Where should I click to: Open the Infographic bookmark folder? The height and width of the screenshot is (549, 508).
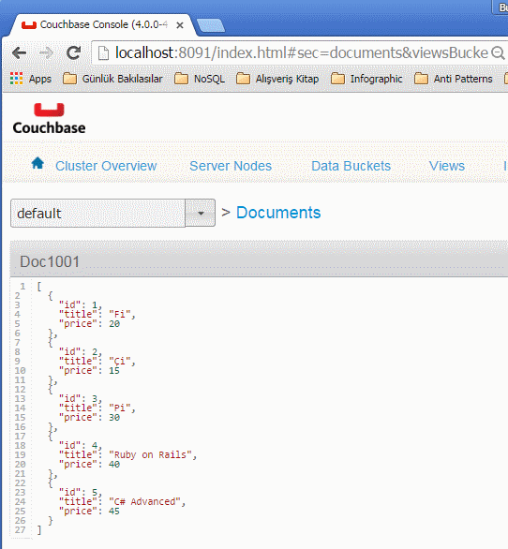click(x=366, y=79)
